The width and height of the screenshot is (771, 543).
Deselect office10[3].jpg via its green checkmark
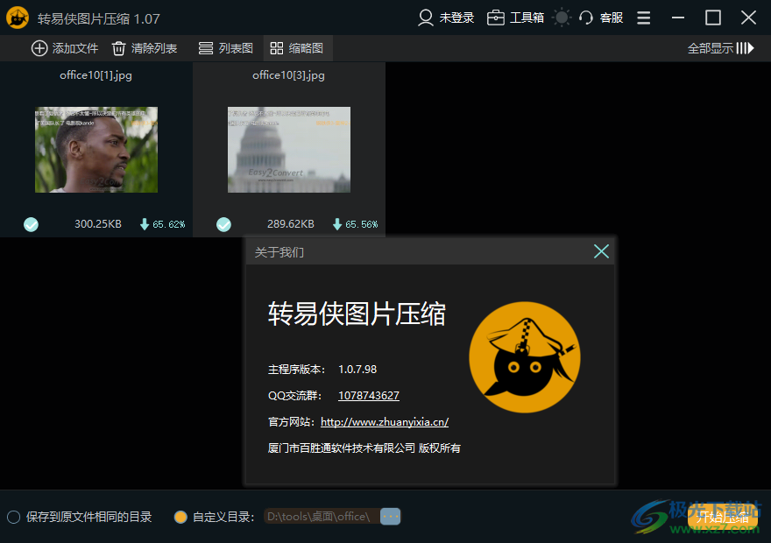pyautogui.click(x=223, y=224)
